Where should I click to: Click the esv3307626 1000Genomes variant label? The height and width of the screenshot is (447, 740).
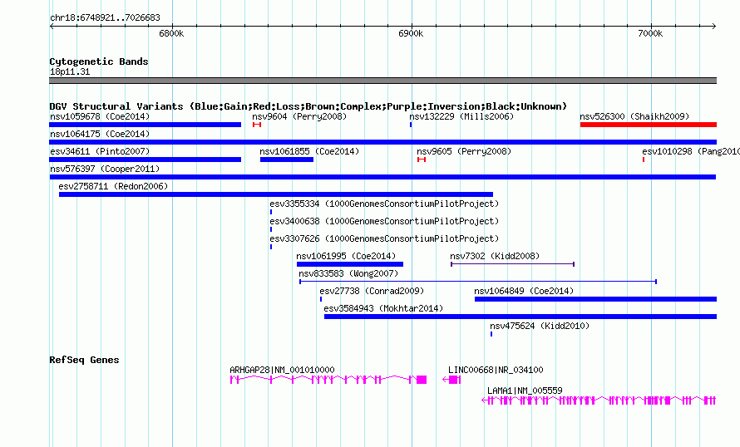tap(384, 238)
